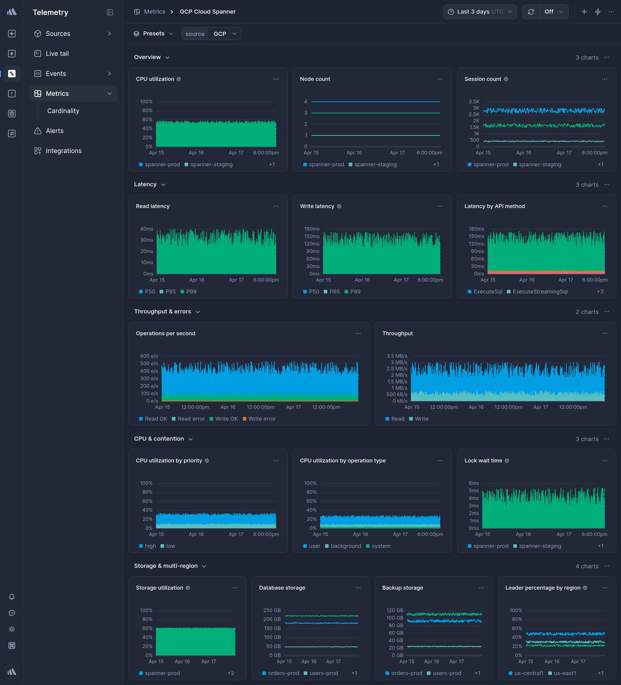Open the Cardinality page under Metrics
The height and width of the screenshot is (685, 621).
[63, 111]
